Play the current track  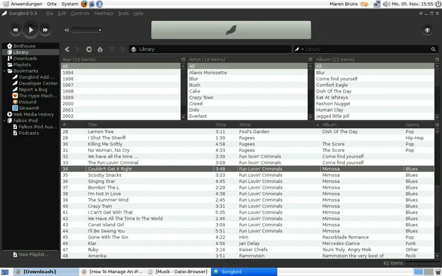[x=30, y=30]
